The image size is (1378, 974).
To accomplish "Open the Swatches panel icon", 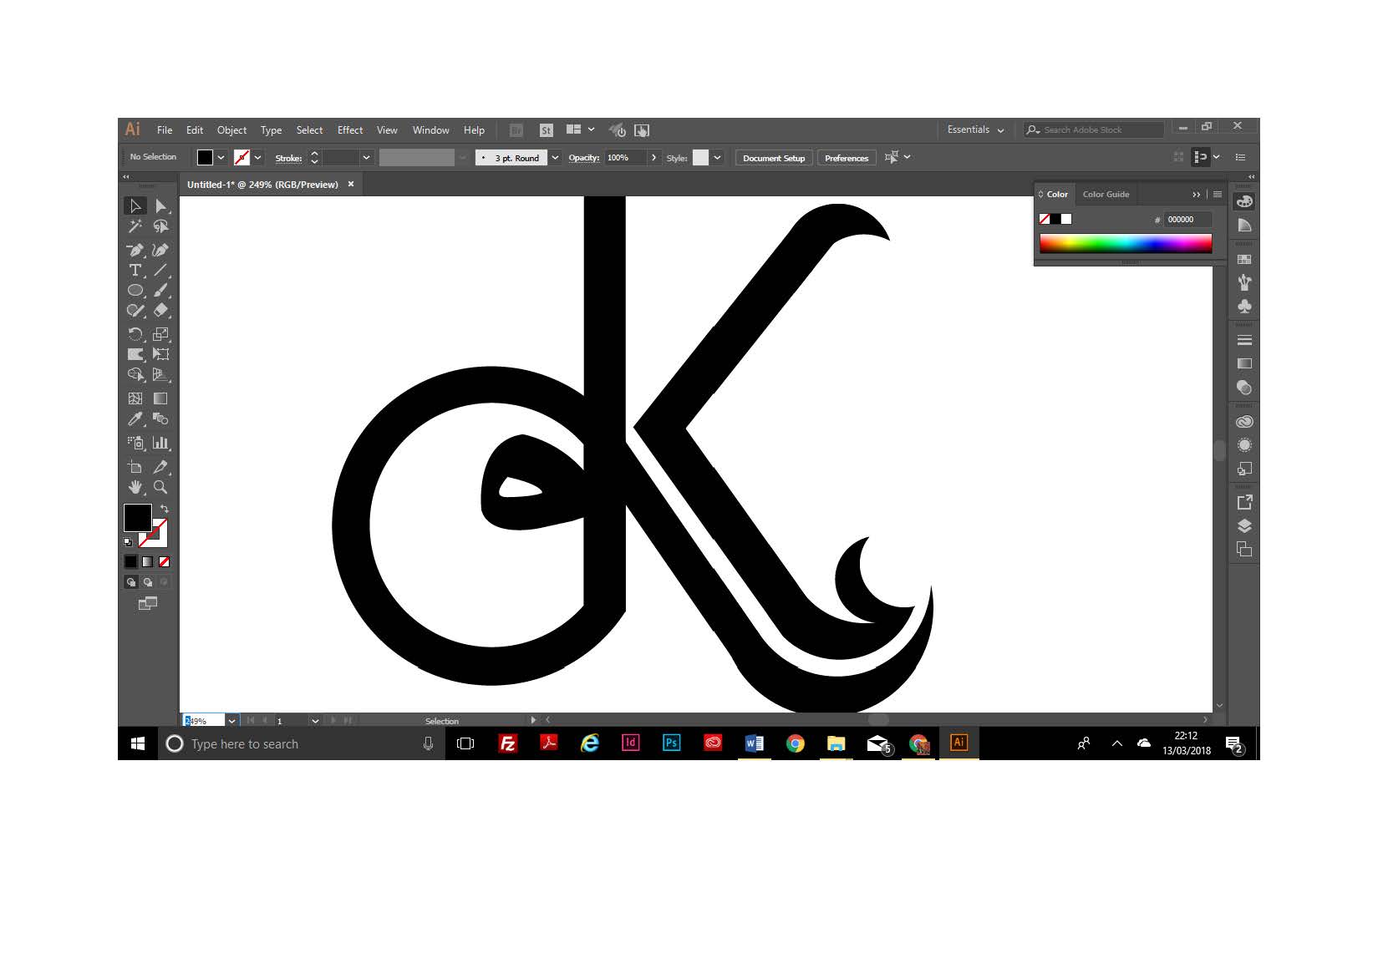I will pos(1245,258).
